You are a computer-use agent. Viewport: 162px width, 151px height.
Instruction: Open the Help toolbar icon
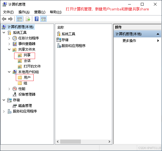coord(36,19)
